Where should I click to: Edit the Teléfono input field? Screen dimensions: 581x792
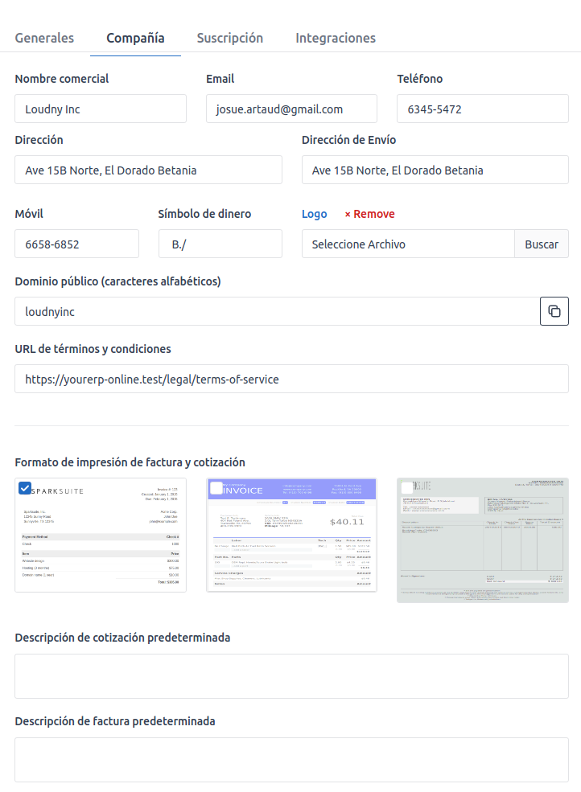[482, 109]
